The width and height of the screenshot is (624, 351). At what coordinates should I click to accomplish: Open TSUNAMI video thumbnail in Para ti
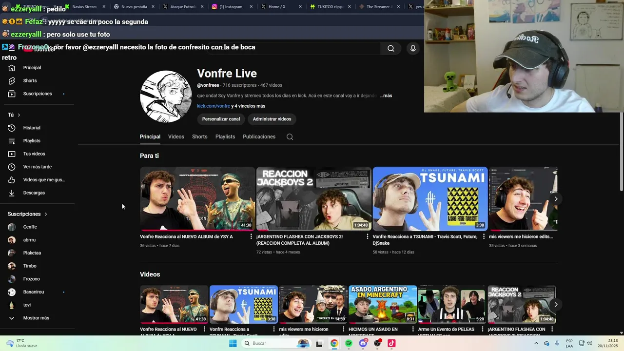(430, 198)
